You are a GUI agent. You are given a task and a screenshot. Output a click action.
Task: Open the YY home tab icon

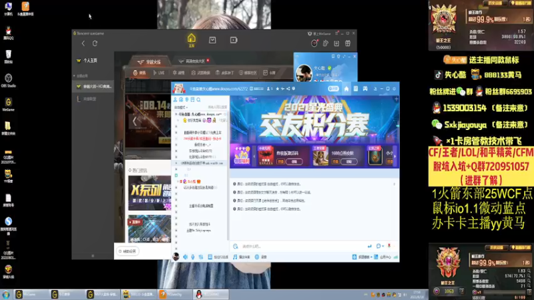point(346,89)
